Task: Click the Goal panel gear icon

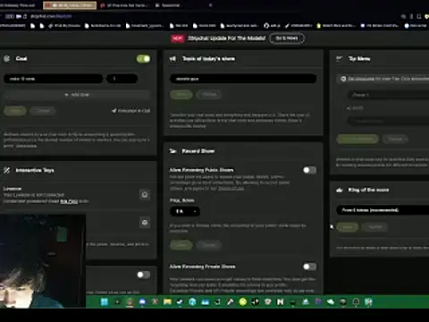Action: pyautogui.click(x=6, y=58)
